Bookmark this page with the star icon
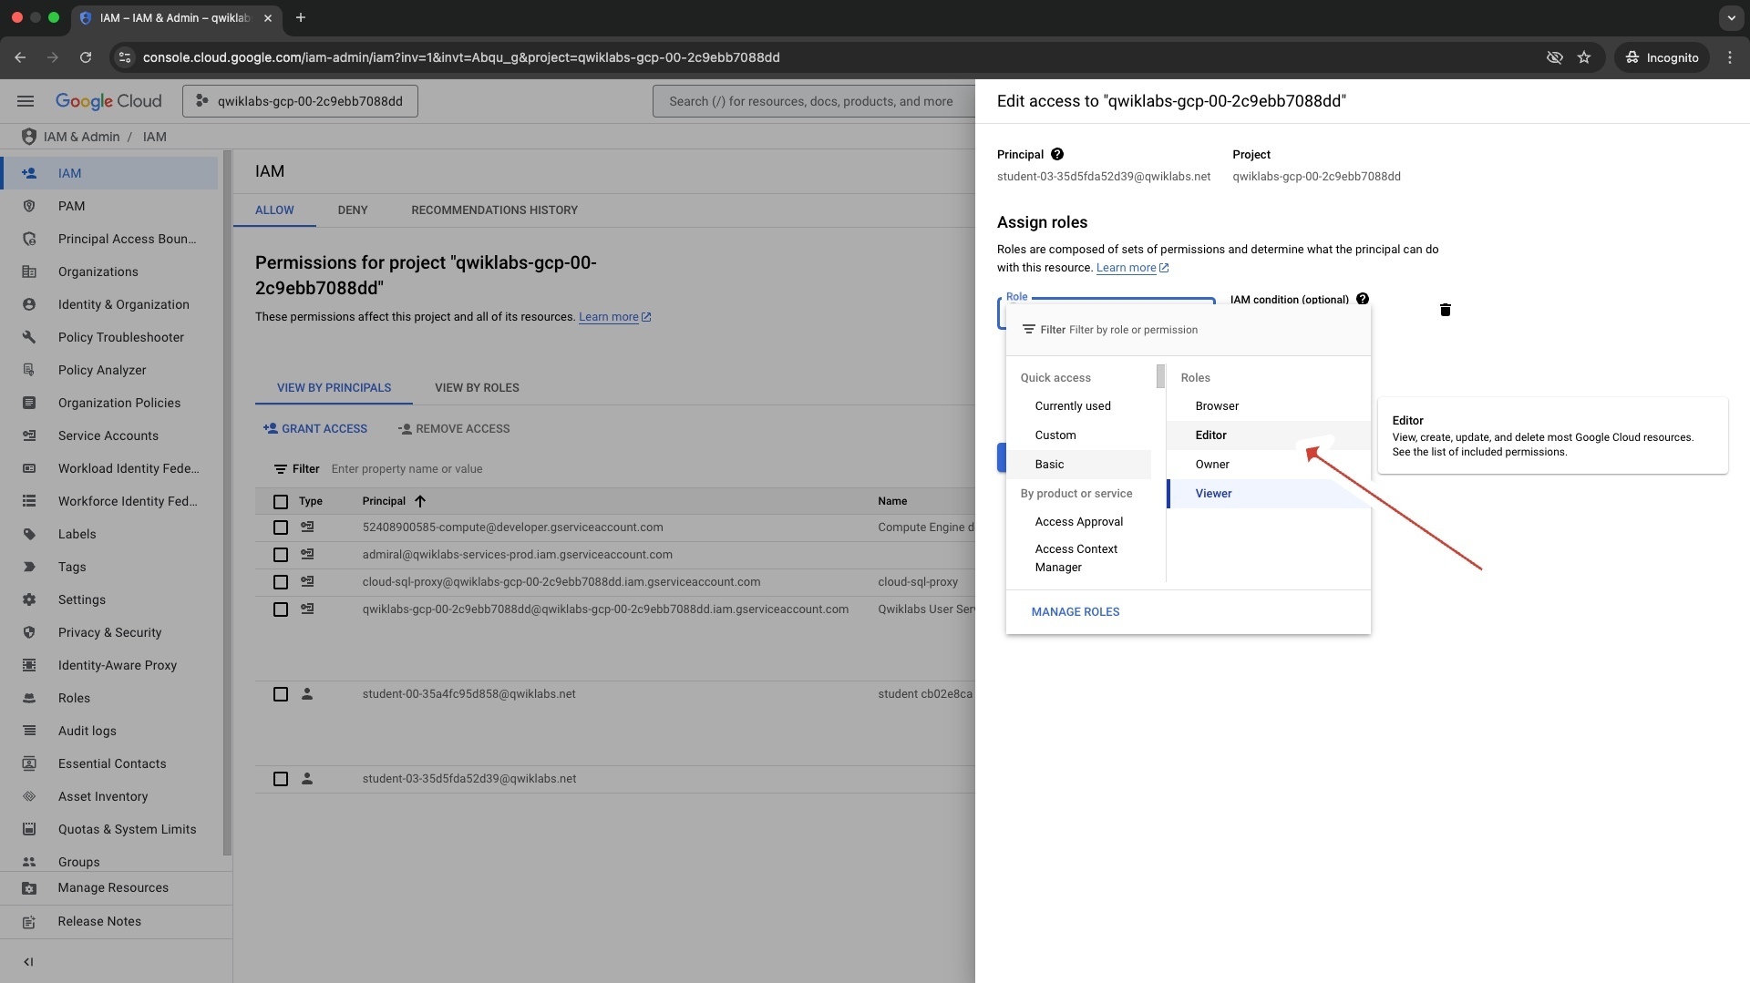 [1584, 57]
